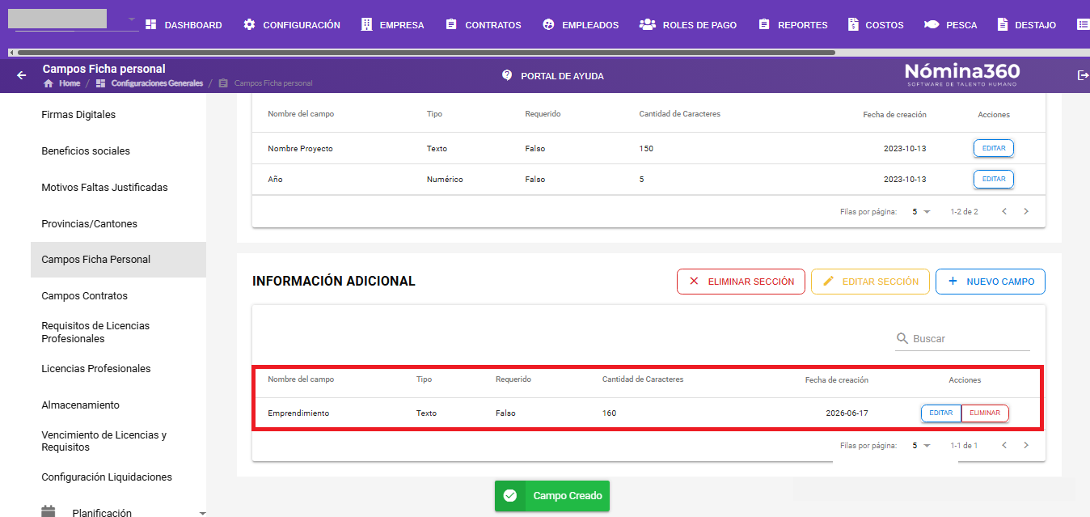Open the Empleados menu
The image size is (1090, 517).
click(581, 25)
